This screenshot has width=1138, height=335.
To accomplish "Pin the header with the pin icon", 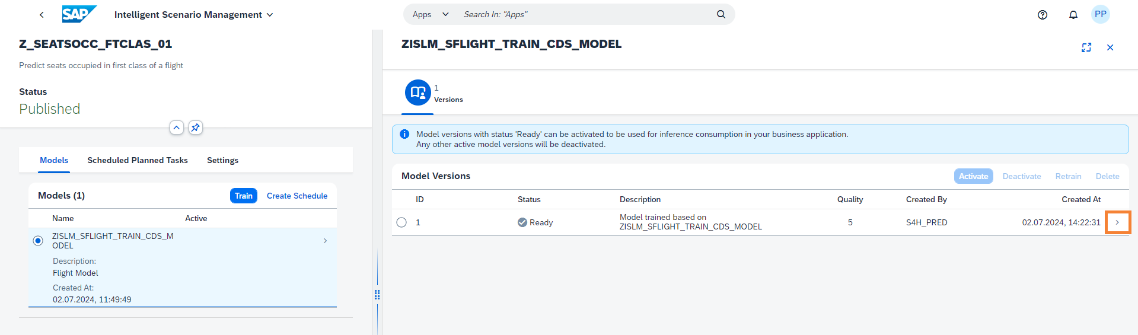I will tap(195, 127).
